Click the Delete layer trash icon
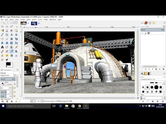The width and height of the screenshot is (166, 124). 163,69
